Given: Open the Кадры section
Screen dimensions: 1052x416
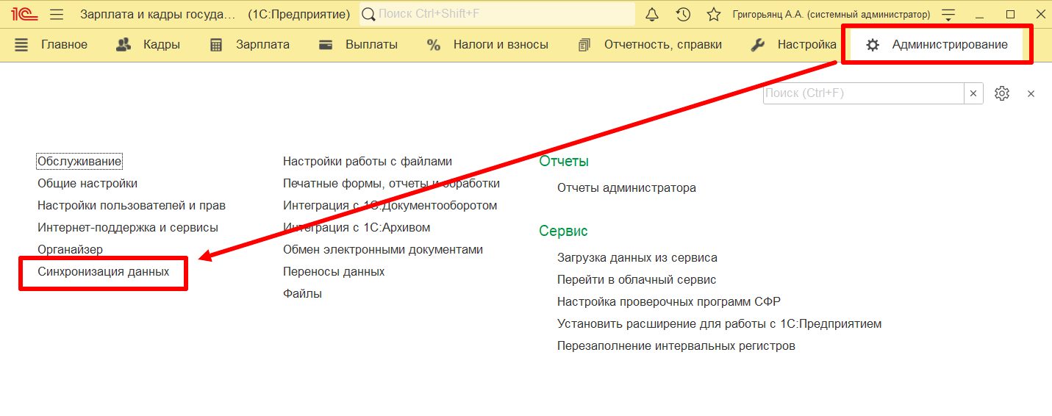Looking at the screenshot, I should pos(148,45).
